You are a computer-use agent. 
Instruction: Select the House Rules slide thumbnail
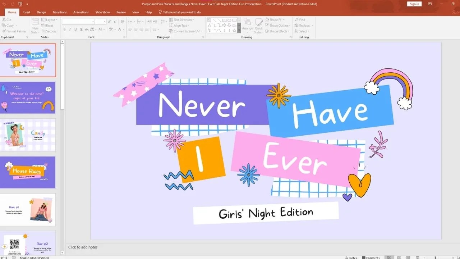coord(28,172)
